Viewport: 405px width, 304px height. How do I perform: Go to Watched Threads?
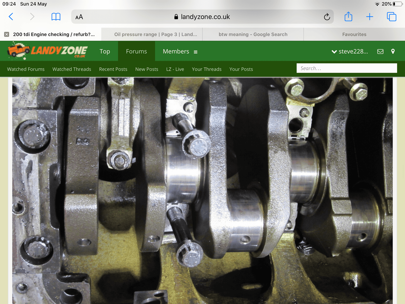point(72,69)
